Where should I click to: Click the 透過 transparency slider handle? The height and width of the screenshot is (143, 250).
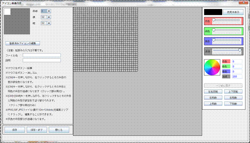point(240,50)
